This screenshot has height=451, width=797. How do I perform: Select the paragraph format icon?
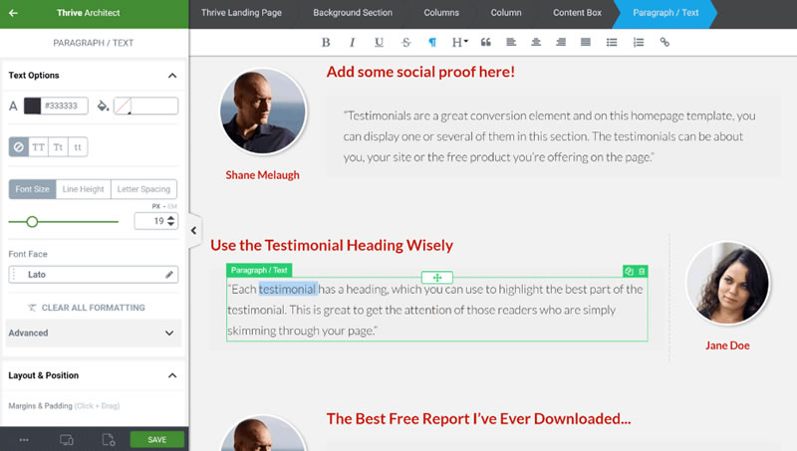click(x=432, y=42)
